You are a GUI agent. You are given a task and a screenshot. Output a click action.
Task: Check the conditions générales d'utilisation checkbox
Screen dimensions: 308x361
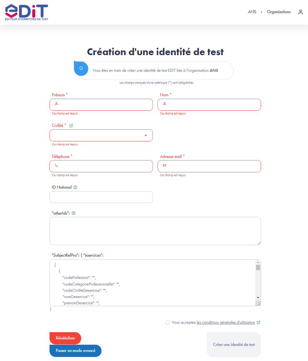(168, 322)
